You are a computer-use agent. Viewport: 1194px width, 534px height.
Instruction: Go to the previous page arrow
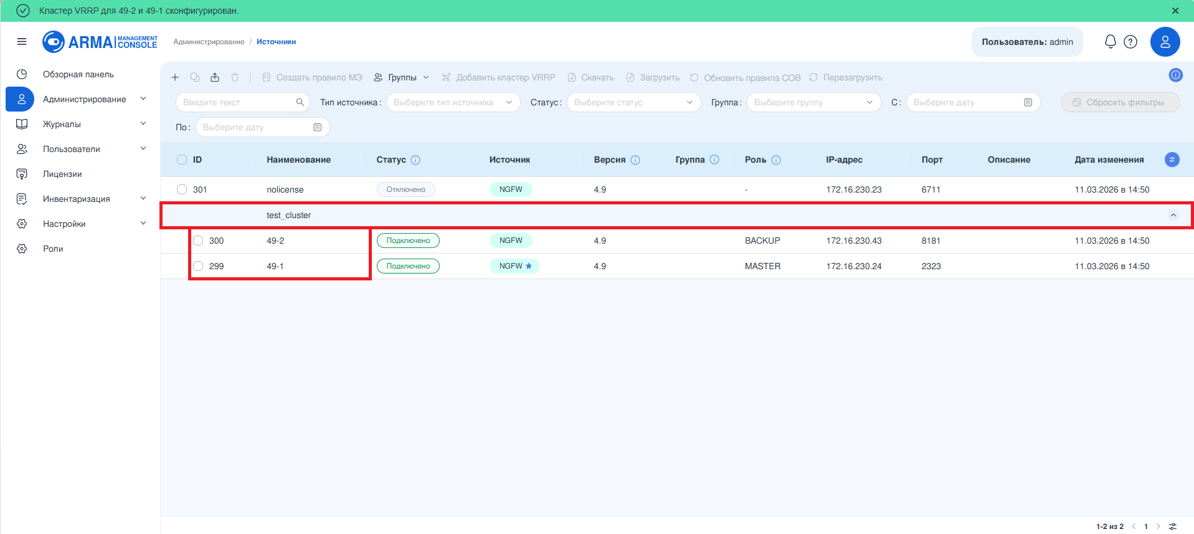coord(1134,527)
